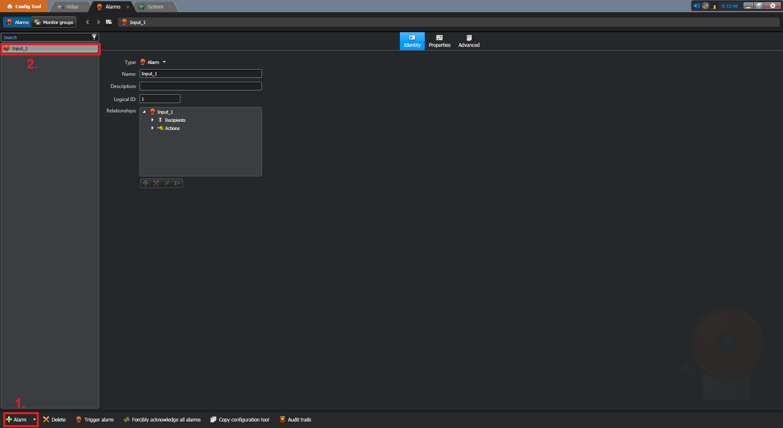
Task: Expand the Actions tree node
Action: 153,128
